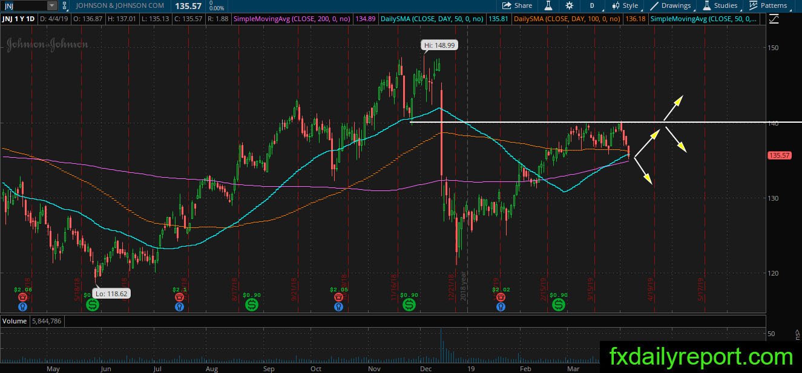Click the $2.02 earnings phone icon
The image size is (802, 373).
pos(501,297)
